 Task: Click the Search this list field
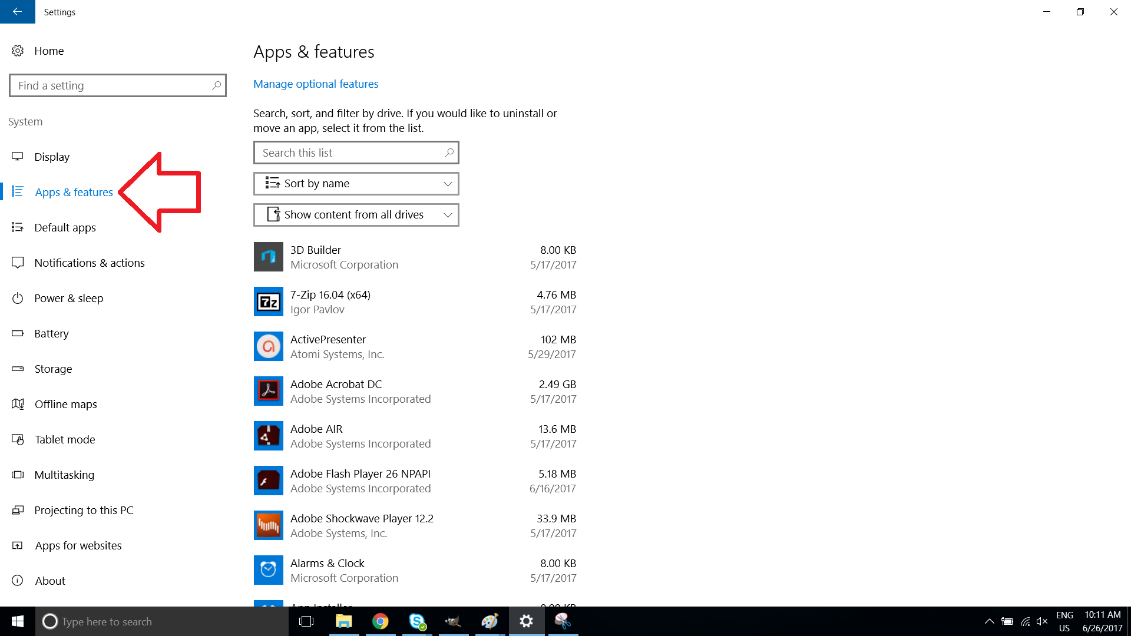356,153
